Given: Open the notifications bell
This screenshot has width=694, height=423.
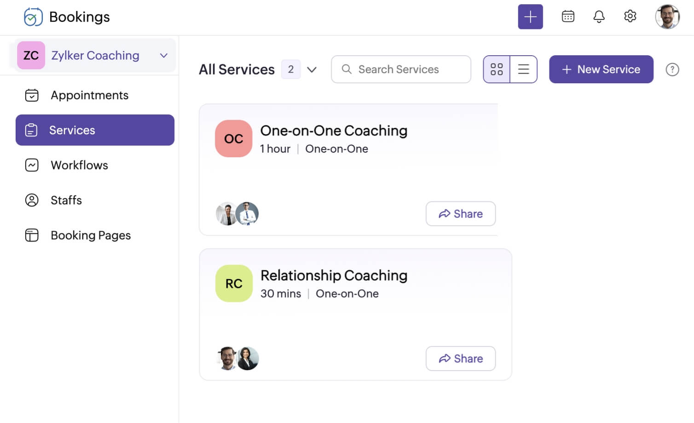Looking at the screenshot, I should pyautogui.click(x=599, y=16).
